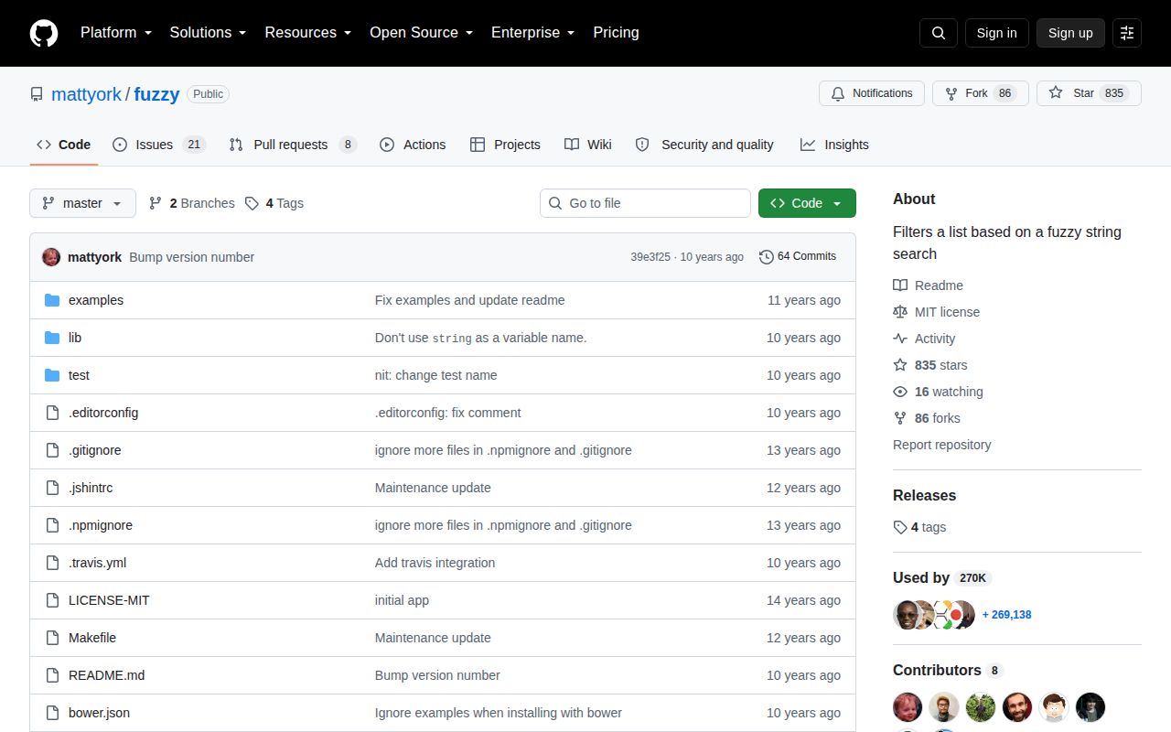1171x732 pixels.
Task: Click the repository icon beside mattyork
Action: [x=37, y=94]
